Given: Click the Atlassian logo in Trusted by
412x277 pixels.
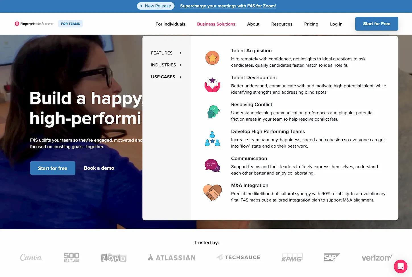Looking at the screenshot, I should (172, 258).
